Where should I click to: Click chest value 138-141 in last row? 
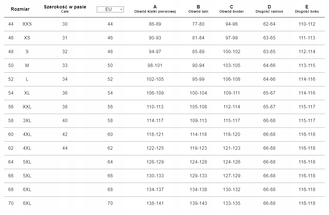coord(155,203)
